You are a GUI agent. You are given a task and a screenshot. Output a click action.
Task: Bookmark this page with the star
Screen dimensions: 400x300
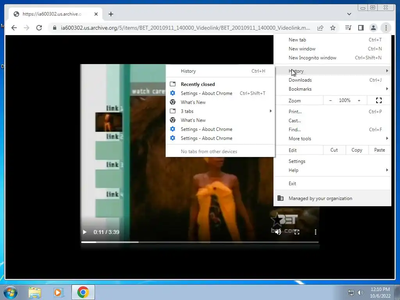pos(333,28)
